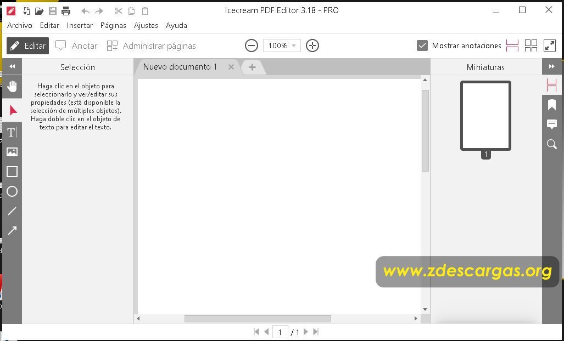The width and height of the screenshot is (564, 341).
Task: Open the Páginas menu
Action: click(x=113, y=25)
